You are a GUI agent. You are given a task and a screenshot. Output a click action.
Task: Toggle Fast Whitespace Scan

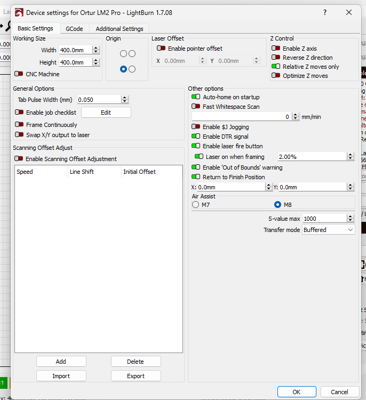click(196, 106)
